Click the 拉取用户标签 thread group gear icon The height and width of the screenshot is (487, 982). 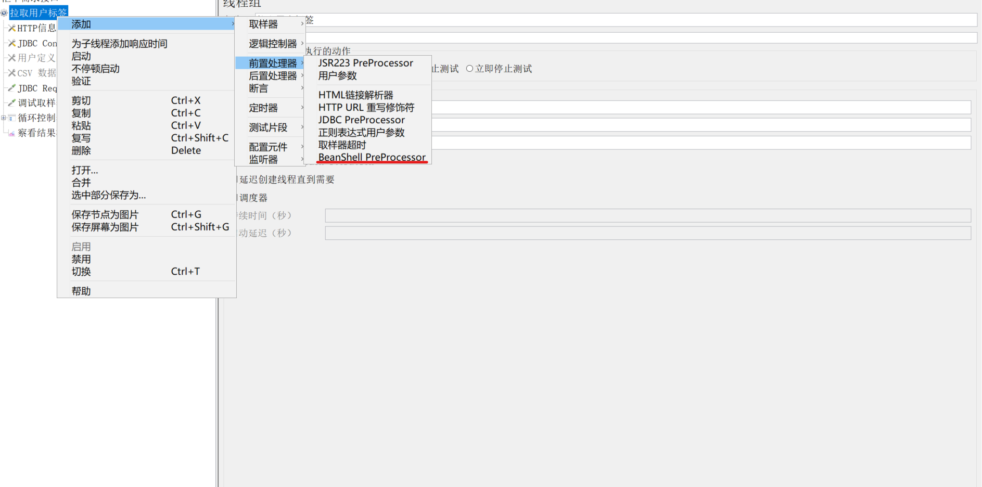click(x=4, y=13)
